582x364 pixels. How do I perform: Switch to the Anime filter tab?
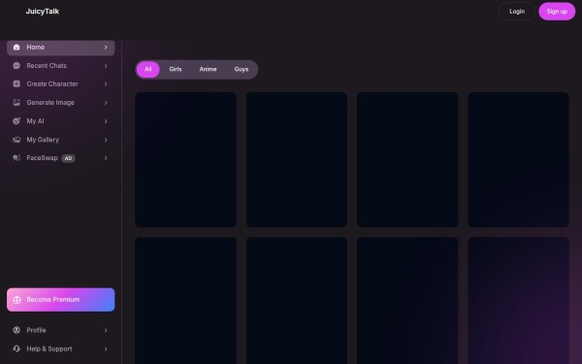[x=208, y=70]
